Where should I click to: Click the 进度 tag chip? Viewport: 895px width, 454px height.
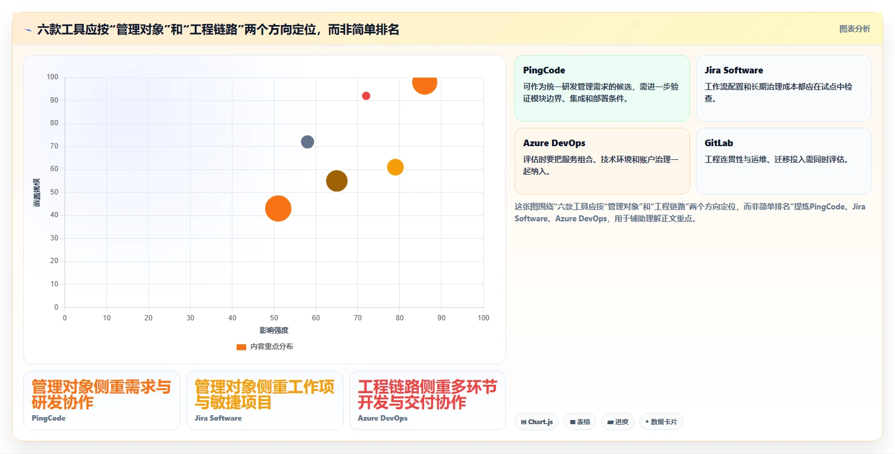617,422
